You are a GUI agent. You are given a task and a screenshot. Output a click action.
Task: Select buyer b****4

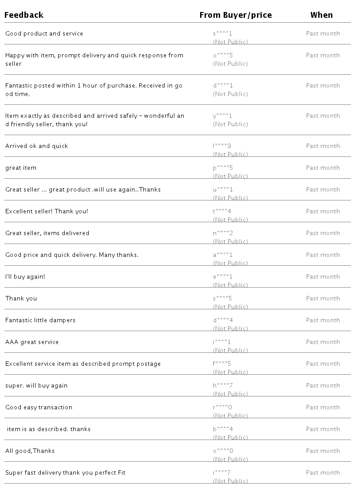(223, 429)
